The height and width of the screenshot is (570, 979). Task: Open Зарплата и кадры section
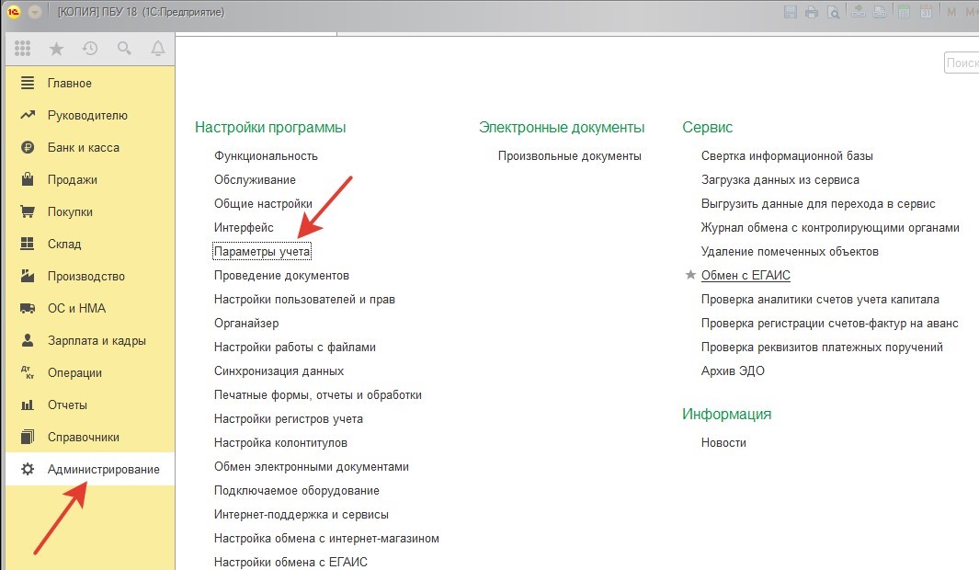[97, 340]
